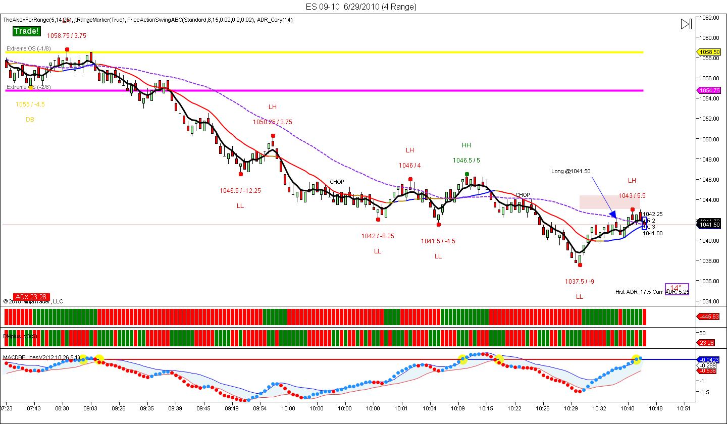This screenshot has width=727, height=424.
Task: Click the 1050.00 price axis label
Action: tap(709, 139)
